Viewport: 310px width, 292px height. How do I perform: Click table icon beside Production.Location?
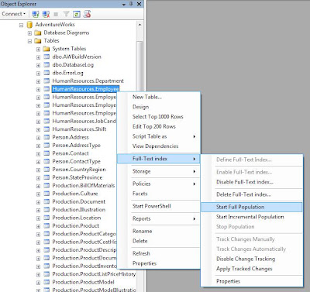[46, 218]
